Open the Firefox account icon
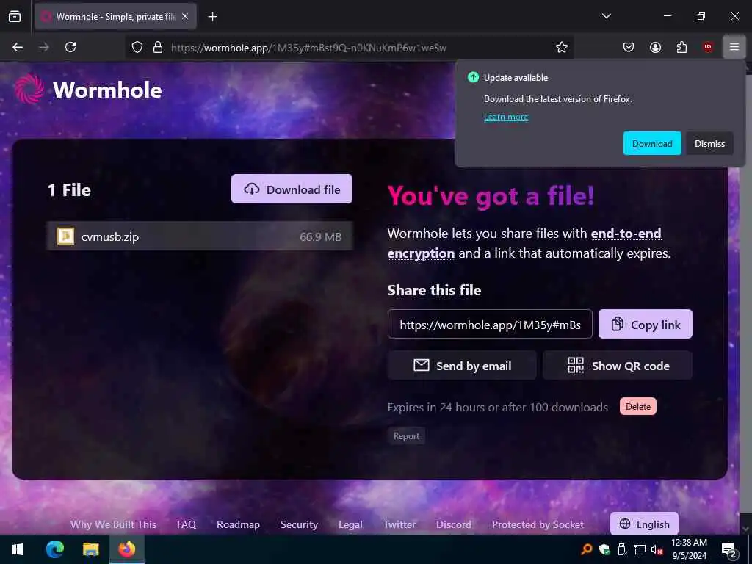Screen dimensions: 752x564 click(655, 47)
